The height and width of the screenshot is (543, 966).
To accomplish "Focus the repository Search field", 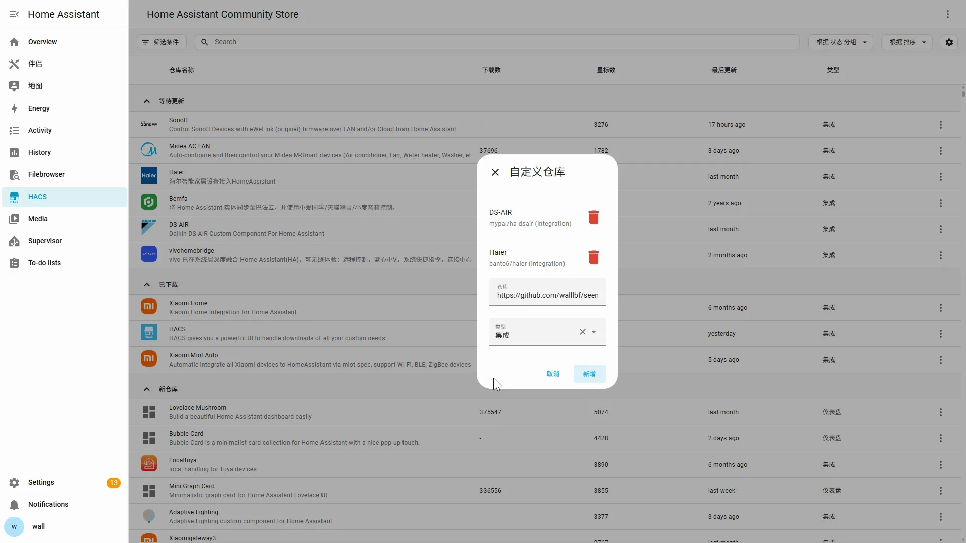I will tap(497, 42).
